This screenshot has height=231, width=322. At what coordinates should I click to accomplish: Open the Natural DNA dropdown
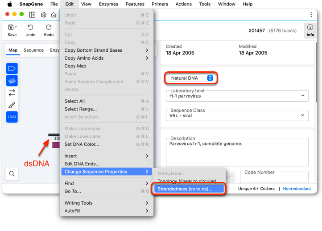point(191,78)
